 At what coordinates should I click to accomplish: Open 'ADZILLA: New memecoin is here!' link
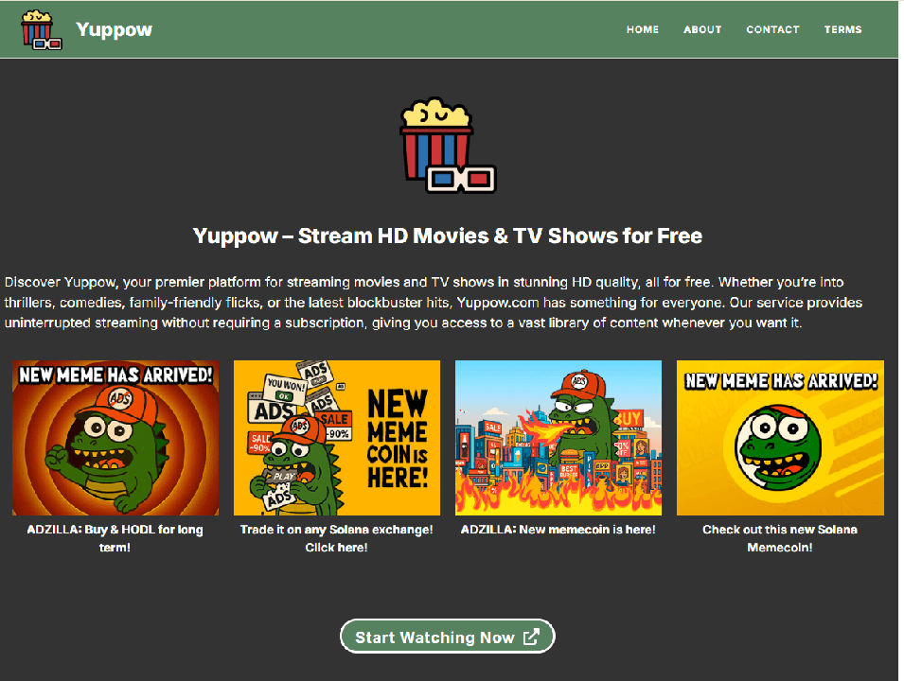click(x=558, y=530)
